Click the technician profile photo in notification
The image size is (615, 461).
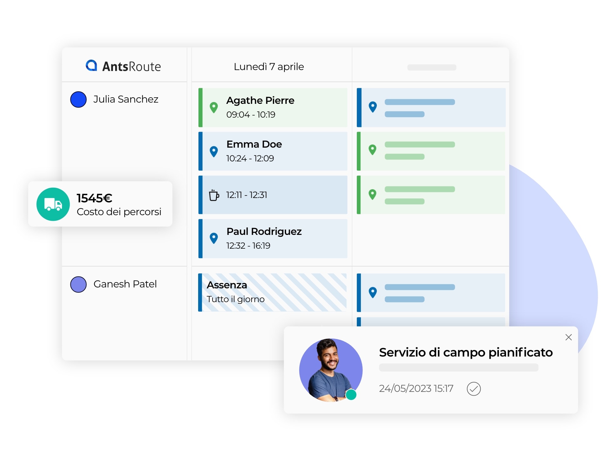[x=331, y=370]
